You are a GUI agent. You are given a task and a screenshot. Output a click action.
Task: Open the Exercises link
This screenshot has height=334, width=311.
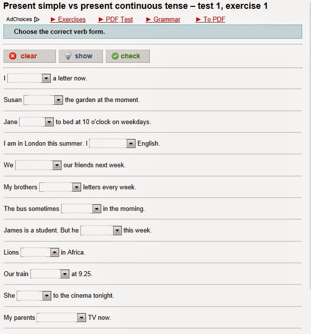72,20
